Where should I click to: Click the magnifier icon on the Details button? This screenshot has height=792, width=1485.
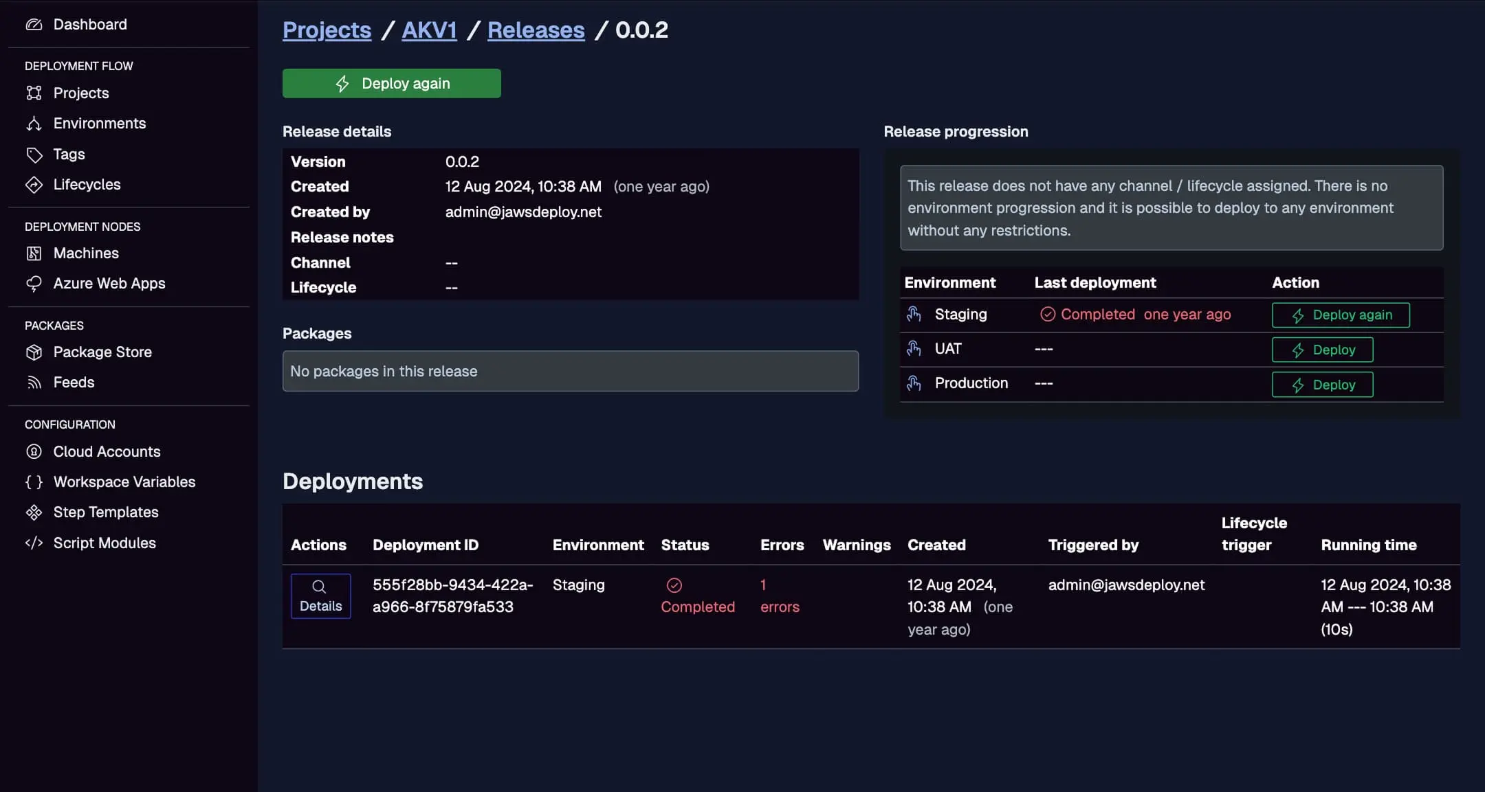(320, 585)
